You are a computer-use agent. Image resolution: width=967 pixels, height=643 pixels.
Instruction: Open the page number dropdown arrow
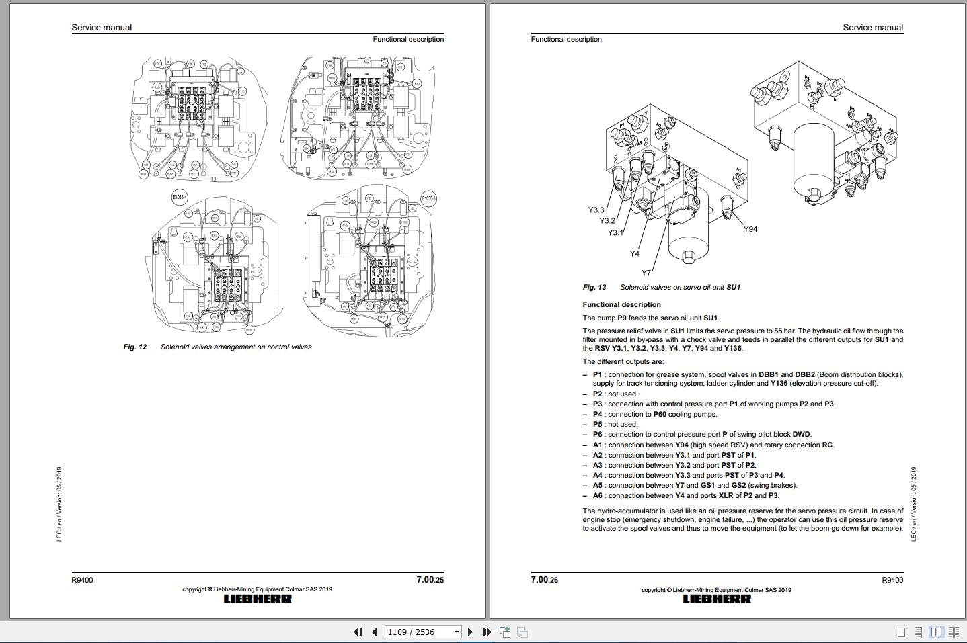click(x=457, y=632)
